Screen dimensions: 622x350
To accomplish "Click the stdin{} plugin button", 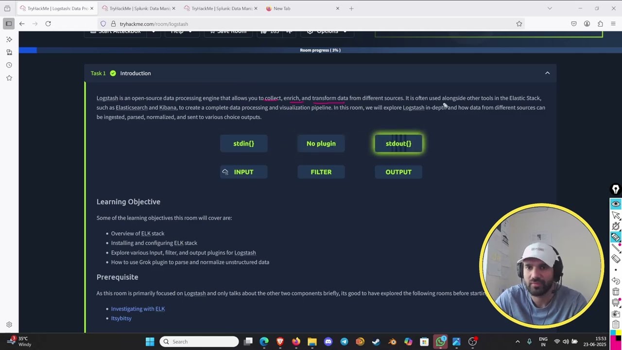I will click(x=243, y=143).
